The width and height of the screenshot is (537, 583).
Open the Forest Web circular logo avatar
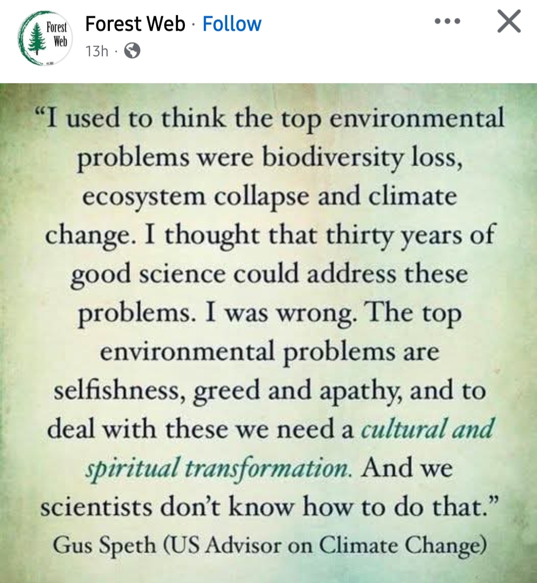pyautogui.click(x=45, y=39)
